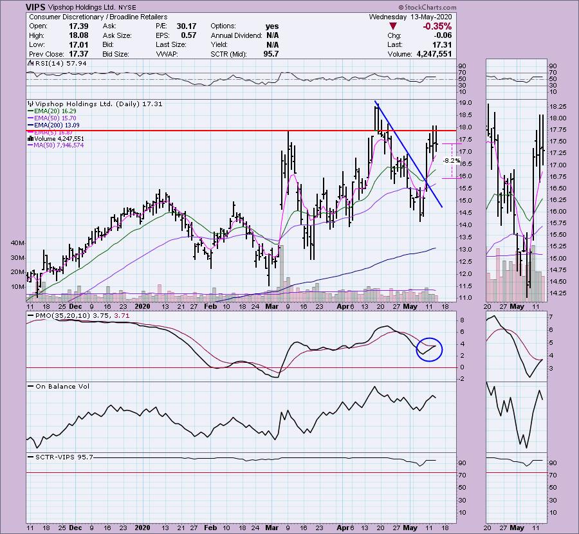Click the PMO signal value 3.71
579x534 pixels.
tap(122, 316)
